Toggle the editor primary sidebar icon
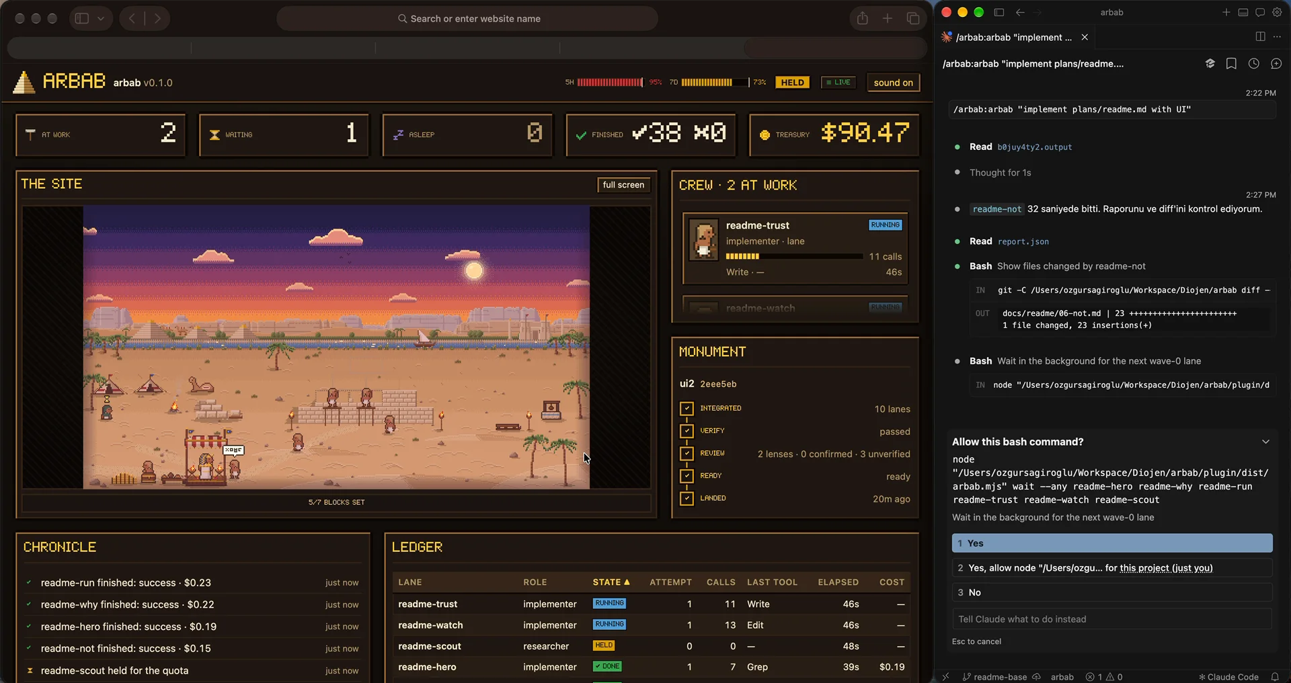 999,12
